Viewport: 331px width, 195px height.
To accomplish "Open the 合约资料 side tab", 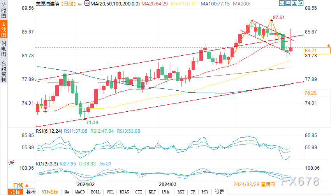I will [4, 72].
